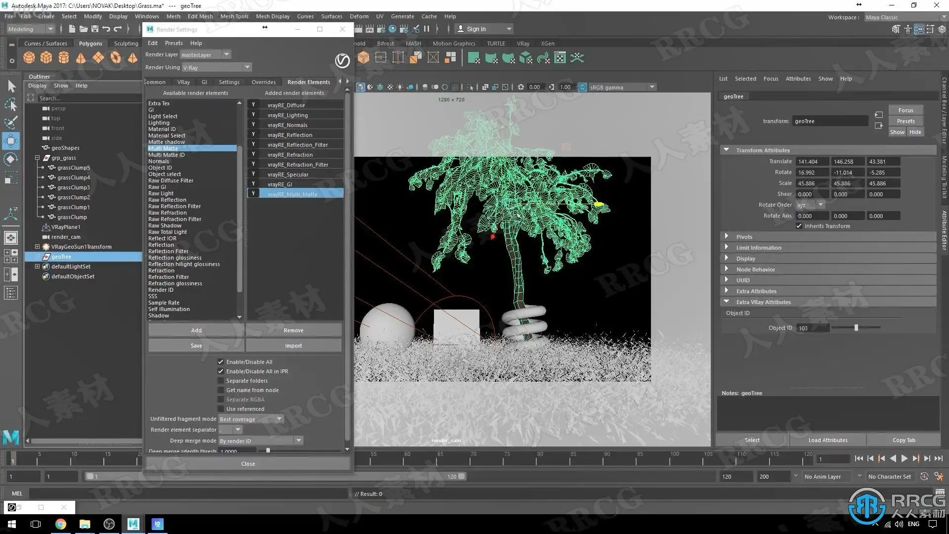Screen dimensions: 949x534
Task: Choose the Paint selection tool
Action: coord(11,122)
